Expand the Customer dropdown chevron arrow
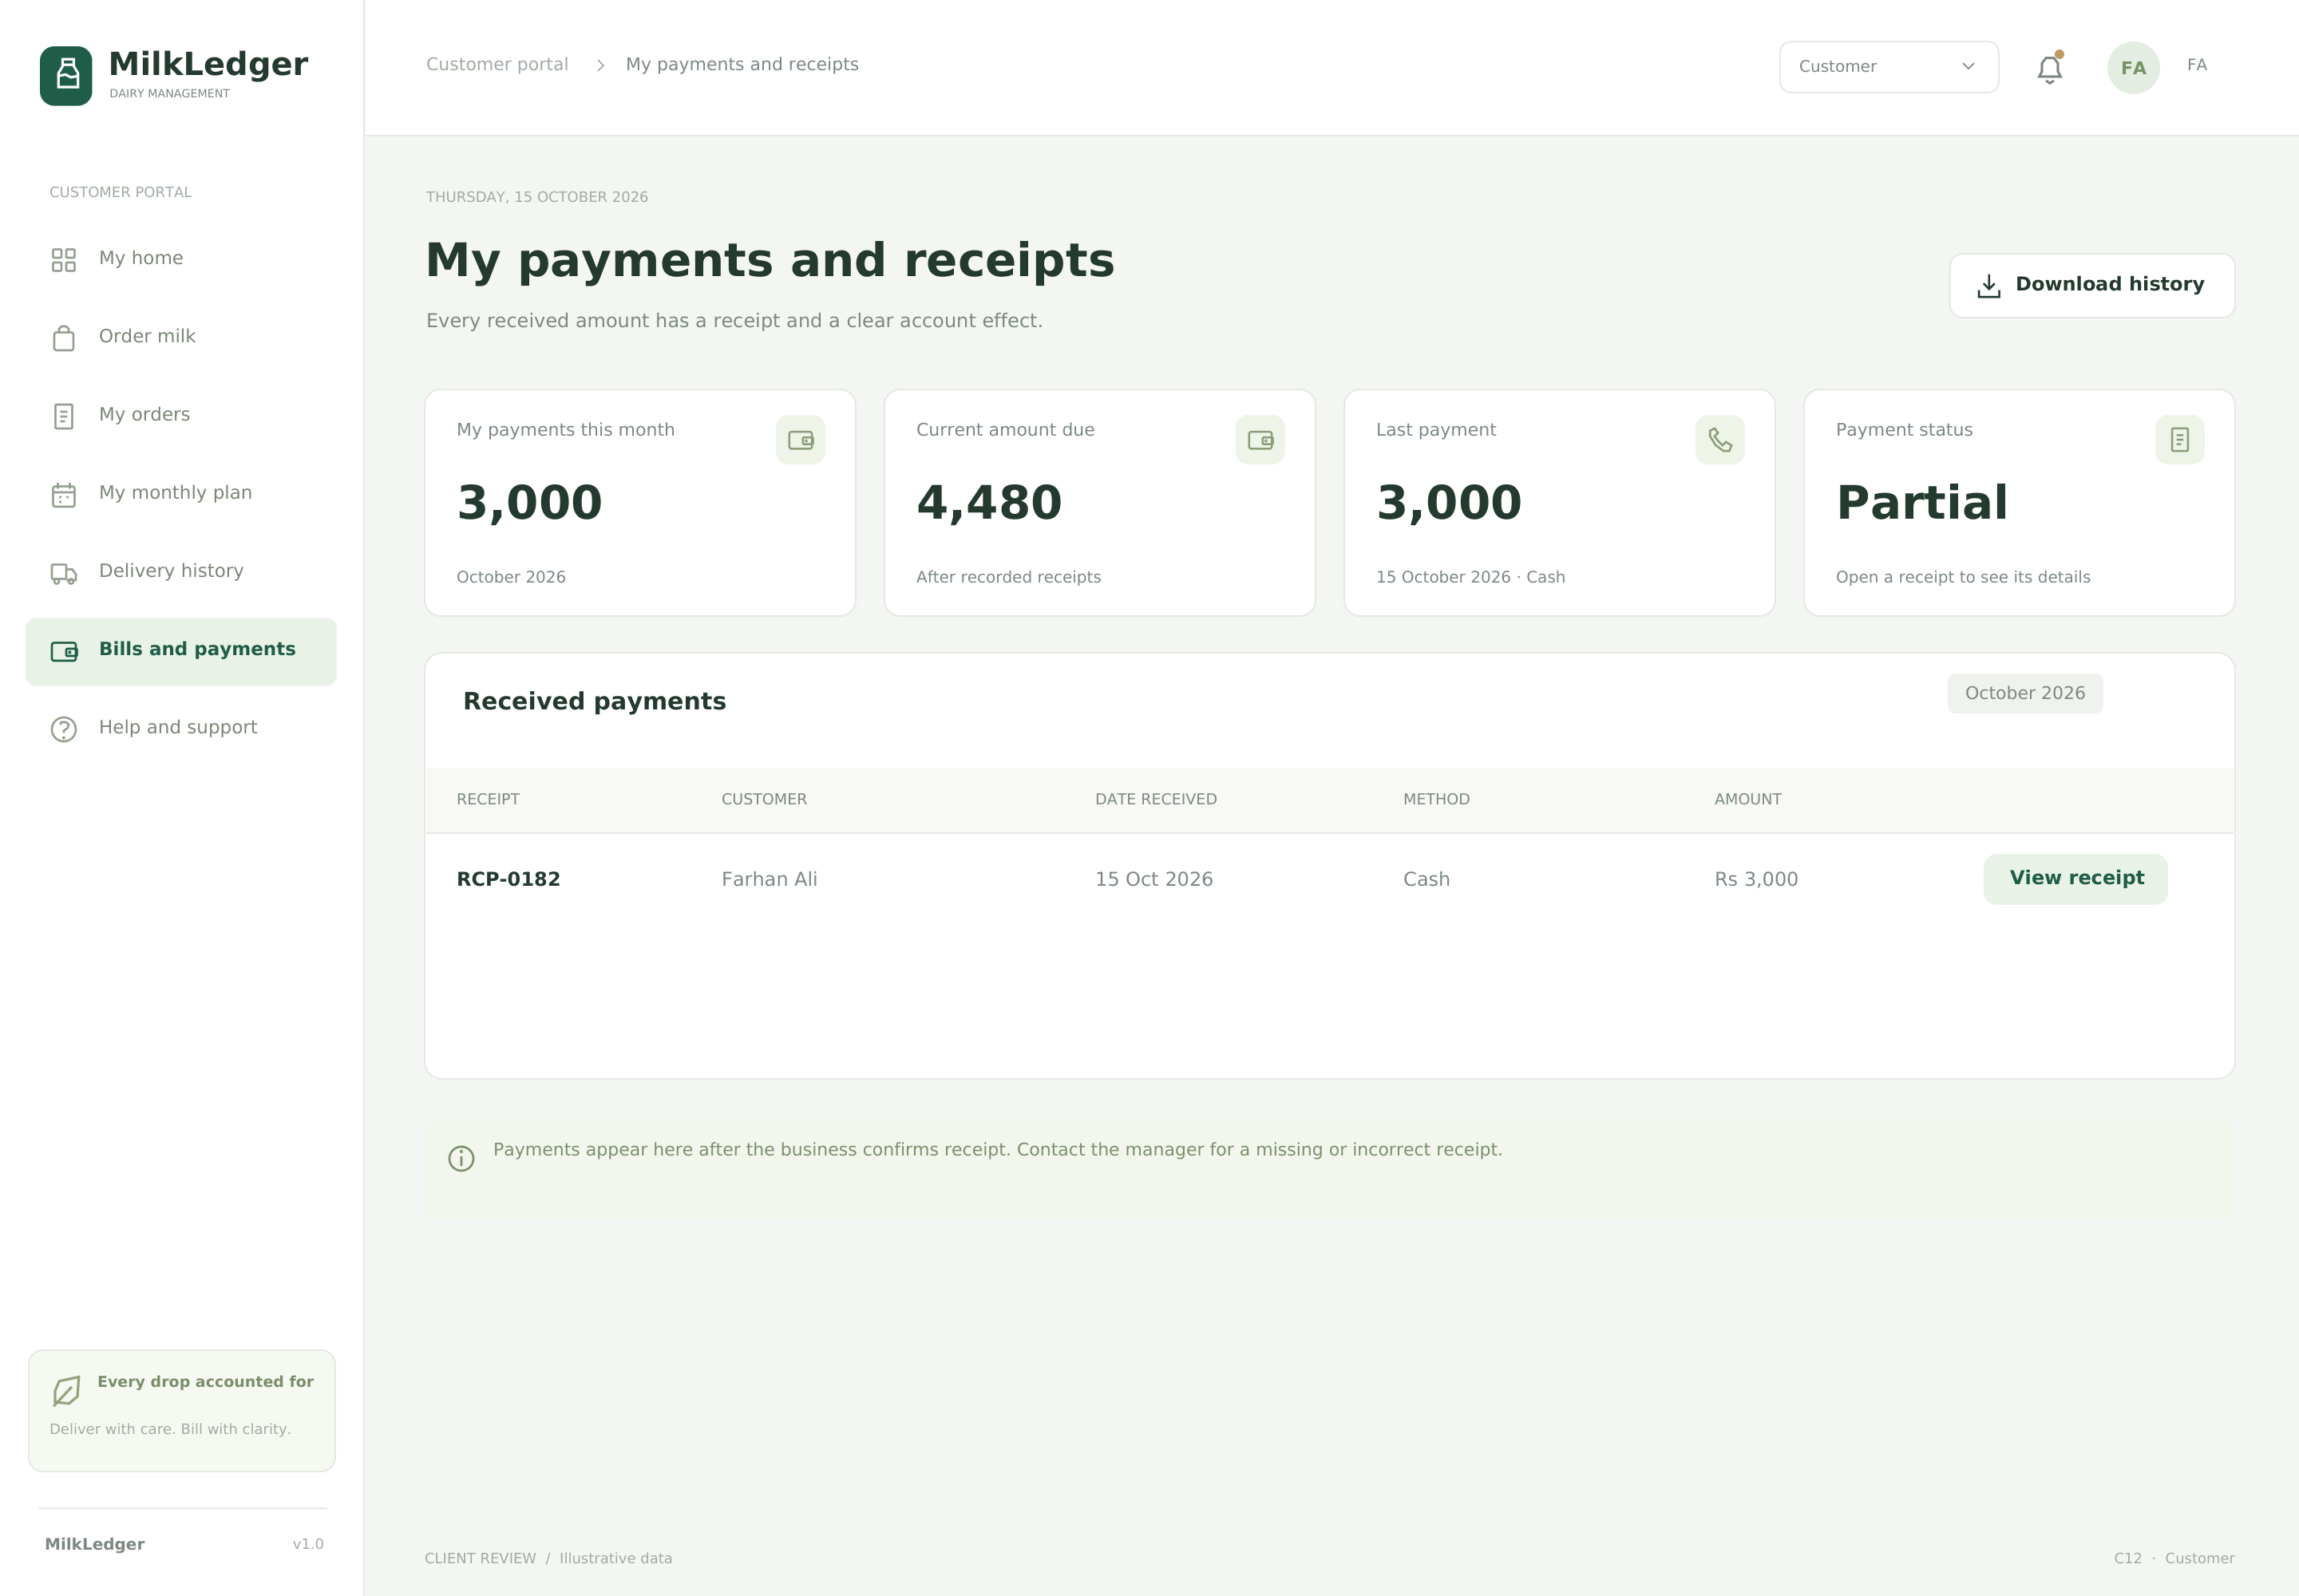The image size is (2299, 1596). [1968, 66]
